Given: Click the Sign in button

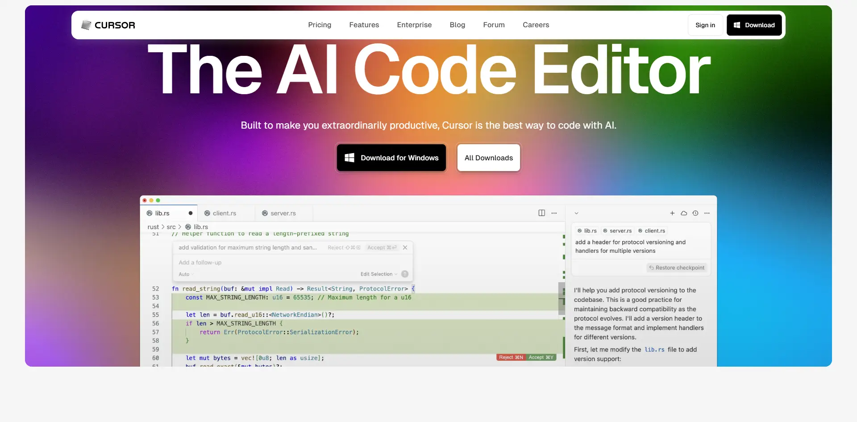Looking at the screenshot, I should point(705,25).
